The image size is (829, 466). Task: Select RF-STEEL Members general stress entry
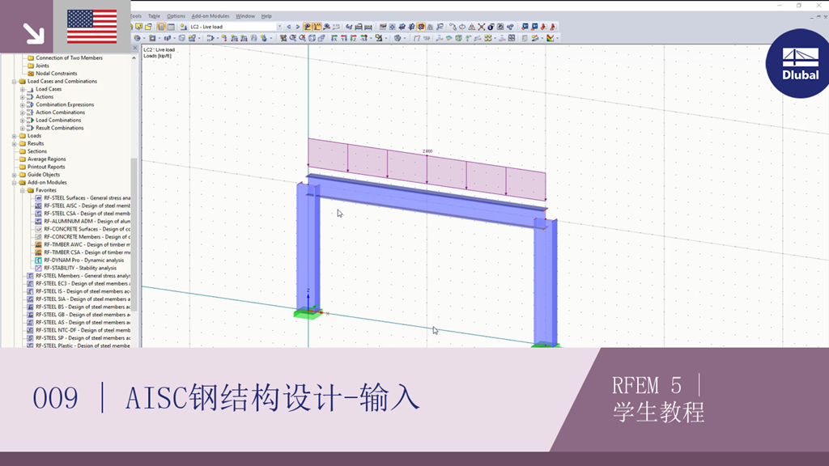79,276
